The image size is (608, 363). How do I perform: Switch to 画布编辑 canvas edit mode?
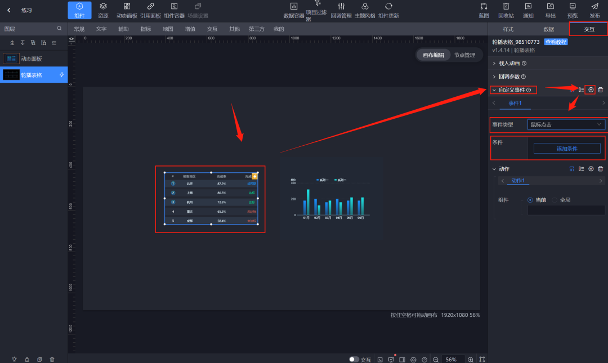tap(433, 55)
